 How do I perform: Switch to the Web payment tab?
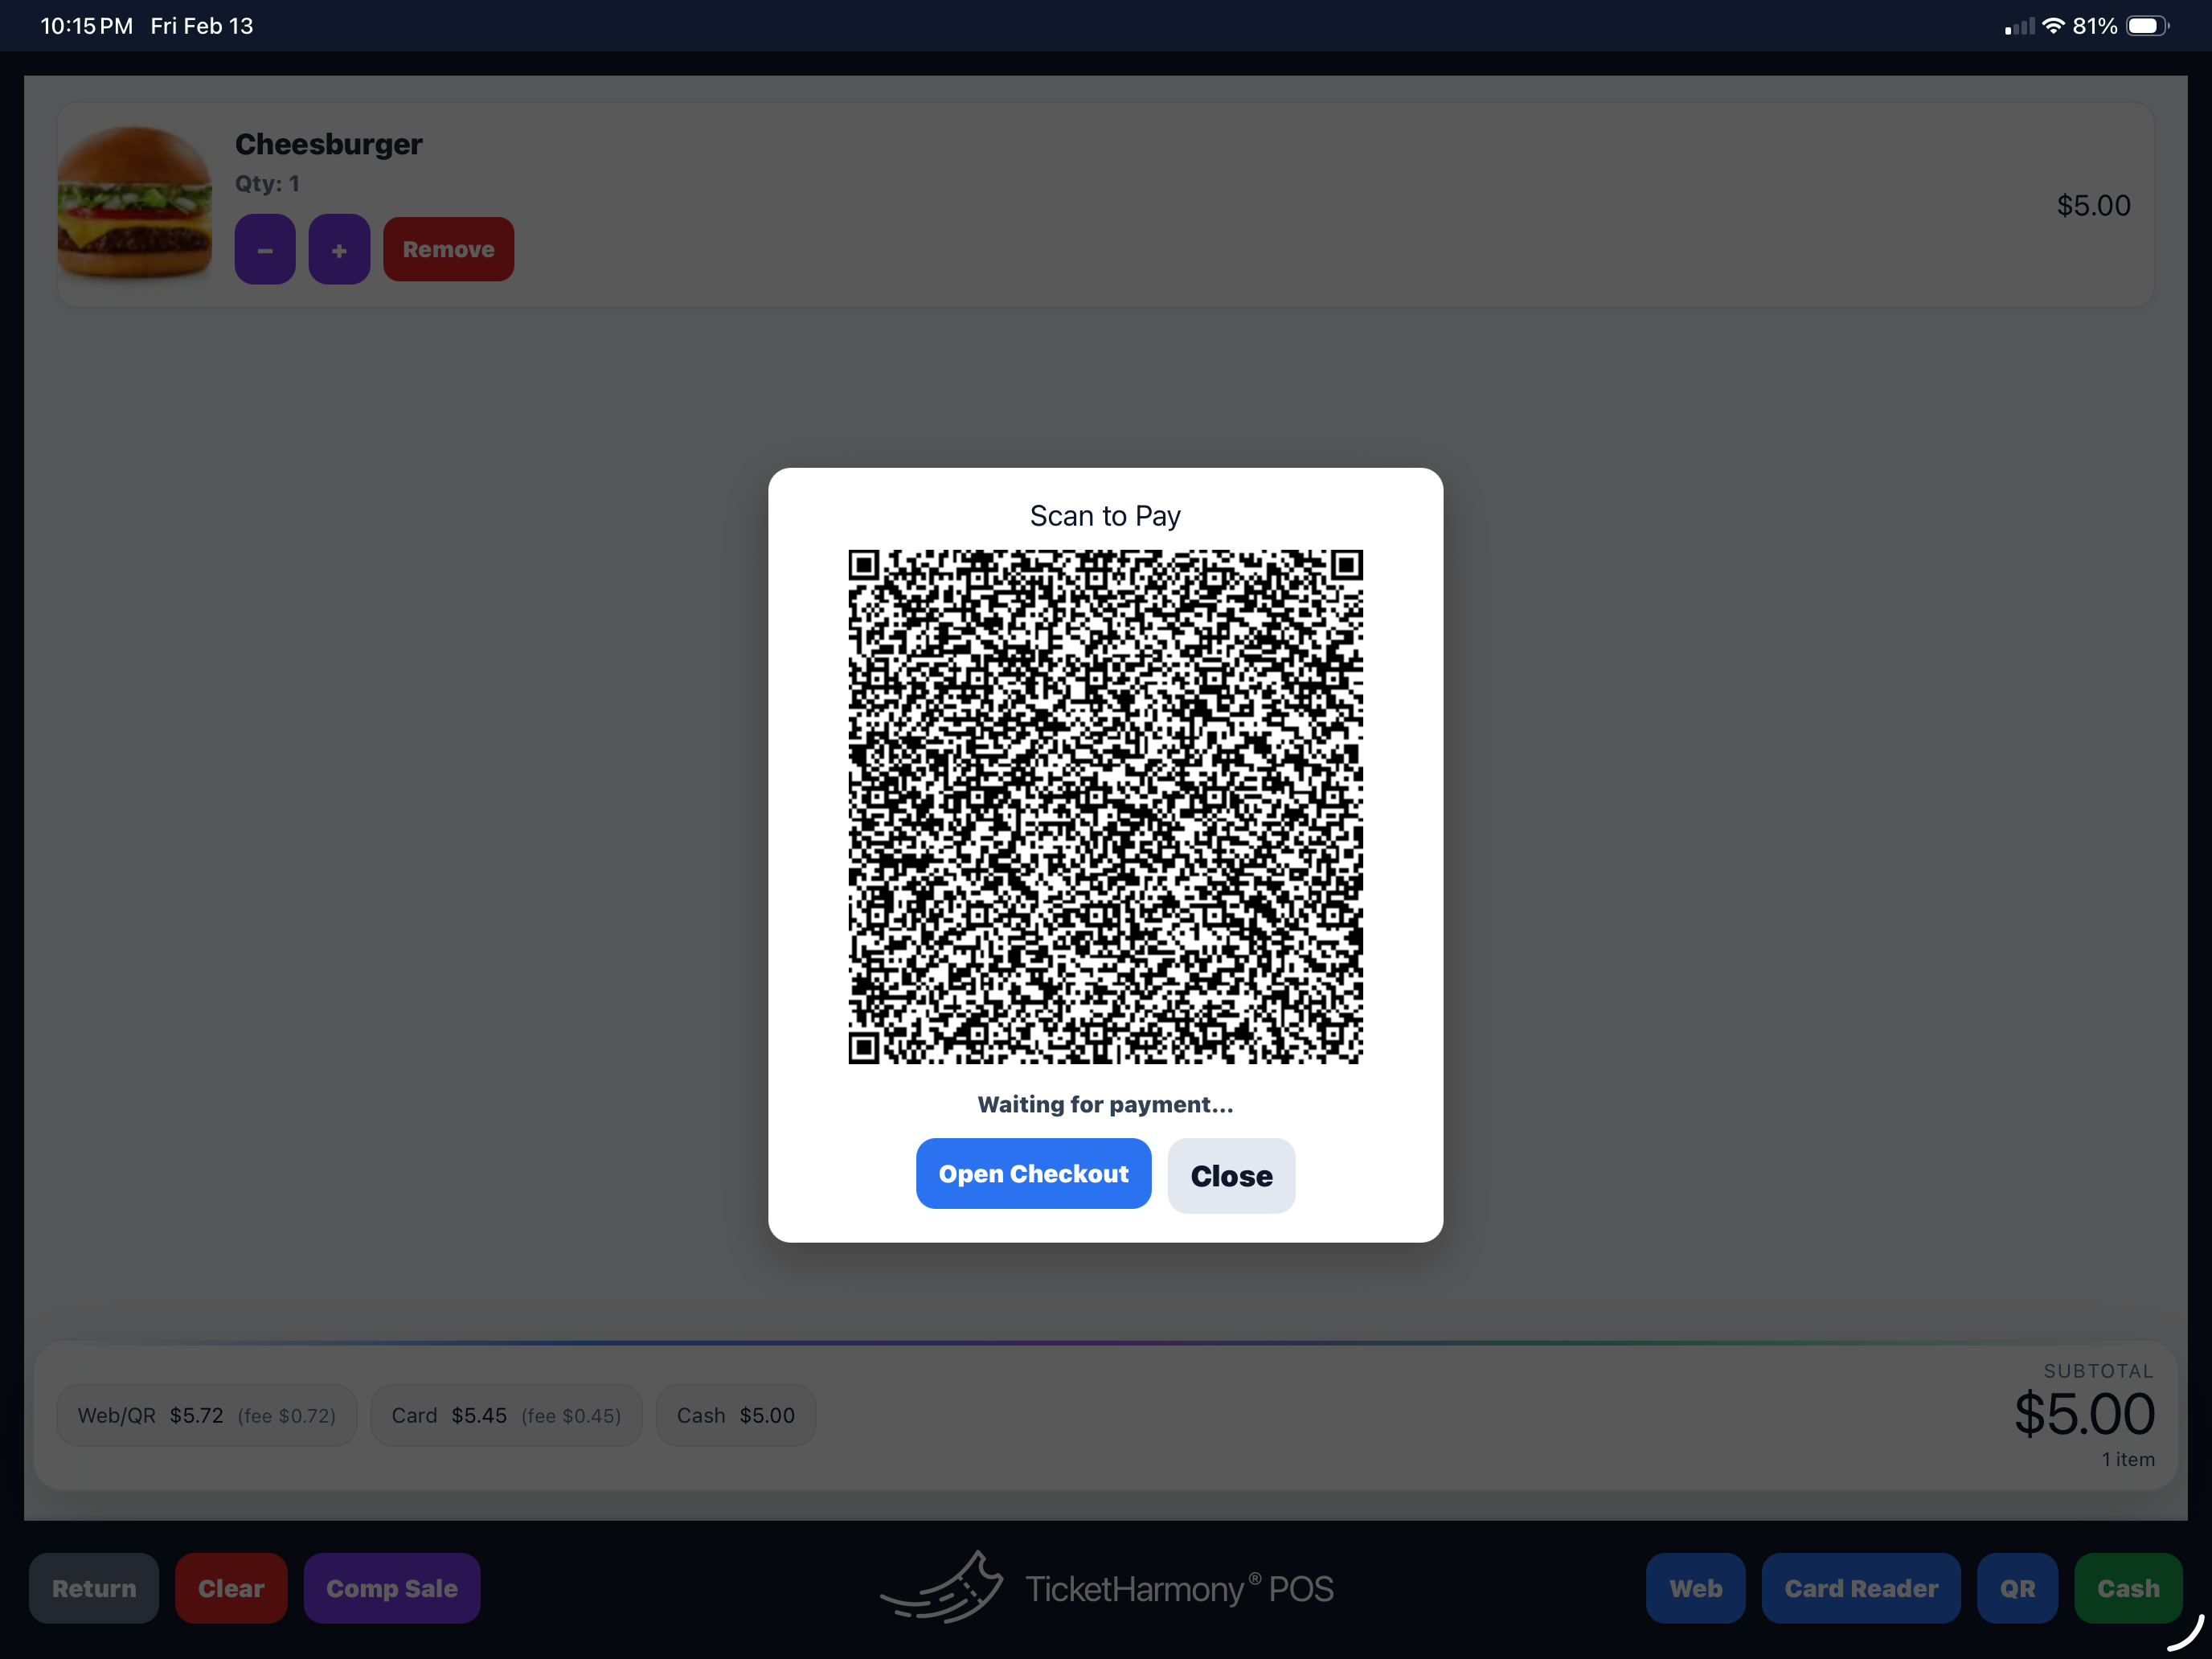coord(1694,1588)
